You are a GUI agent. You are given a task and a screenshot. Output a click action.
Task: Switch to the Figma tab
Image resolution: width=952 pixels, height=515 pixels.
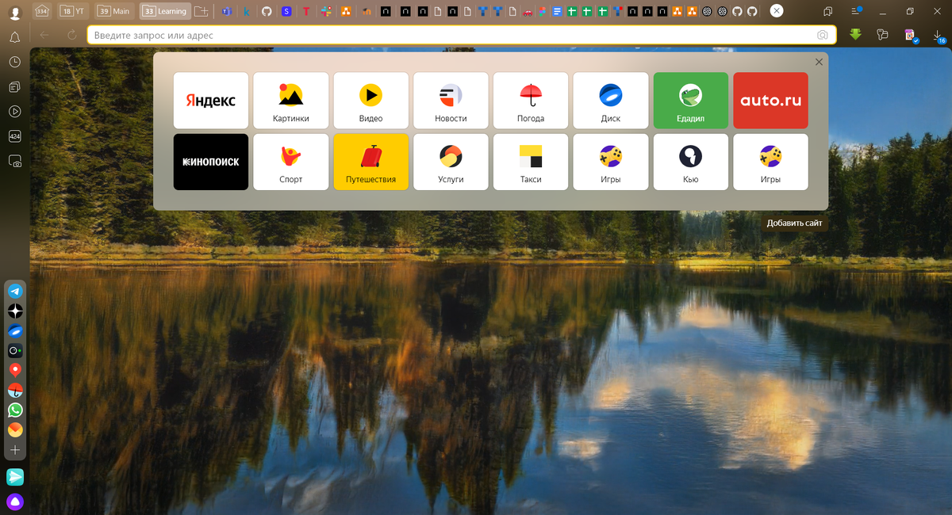point(542,12)
